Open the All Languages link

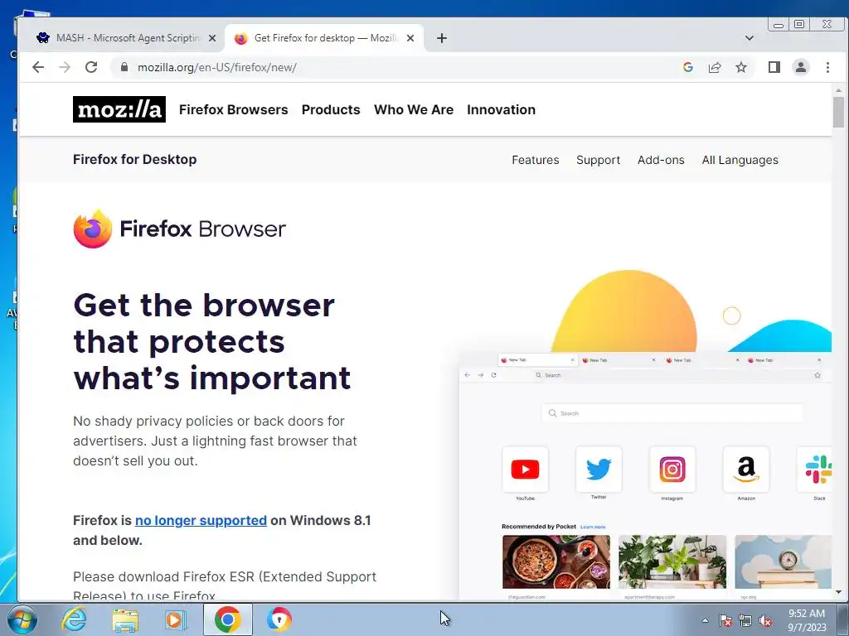[x=740, y=160]
